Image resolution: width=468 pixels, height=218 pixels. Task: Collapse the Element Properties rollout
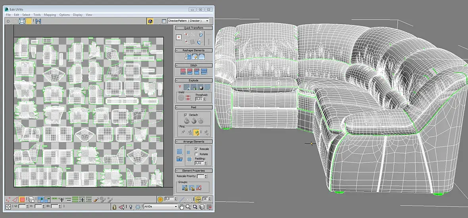coord(194,170)
